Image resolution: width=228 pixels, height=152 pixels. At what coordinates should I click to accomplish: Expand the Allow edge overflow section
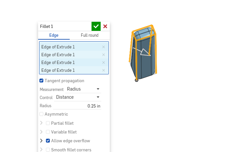pyautogui.click(x=41, y=141)
